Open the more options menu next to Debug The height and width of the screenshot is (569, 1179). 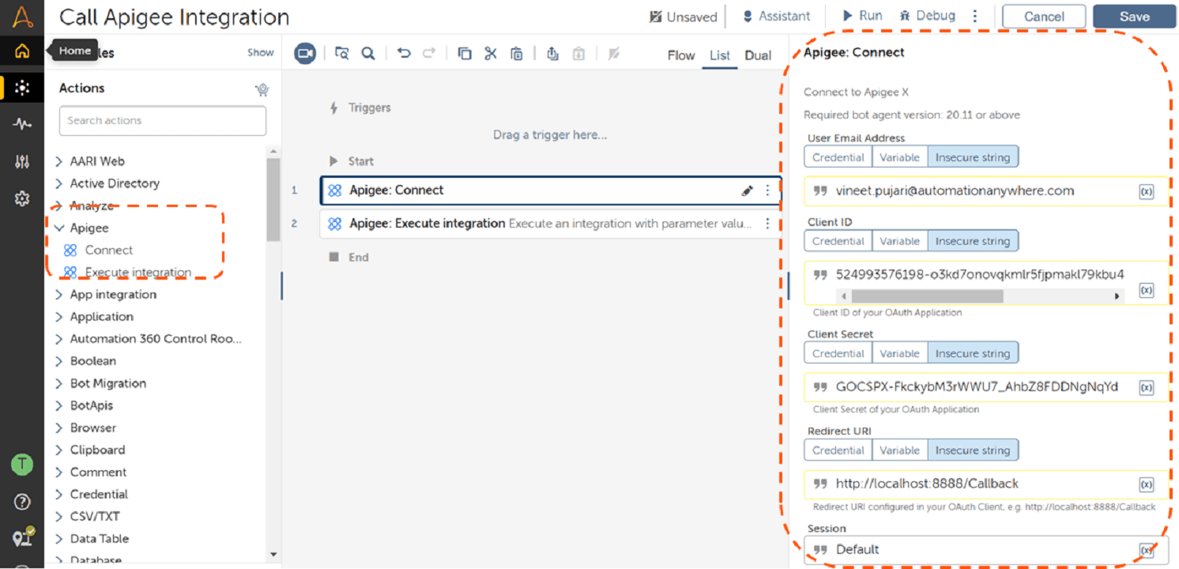click(974, 16)
